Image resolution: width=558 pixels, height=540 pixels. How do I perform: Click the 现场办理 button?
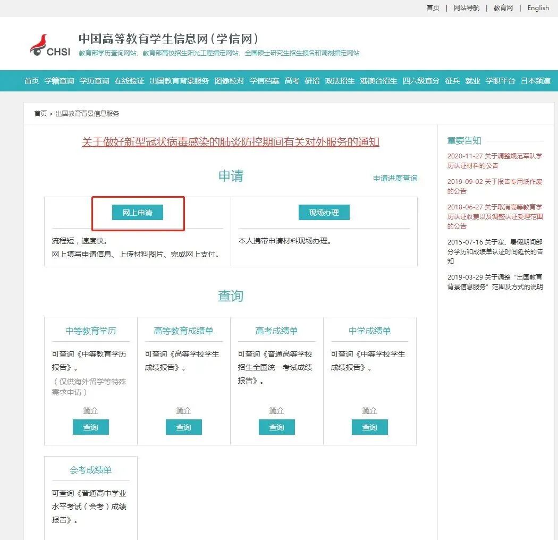tap(324, 213)
